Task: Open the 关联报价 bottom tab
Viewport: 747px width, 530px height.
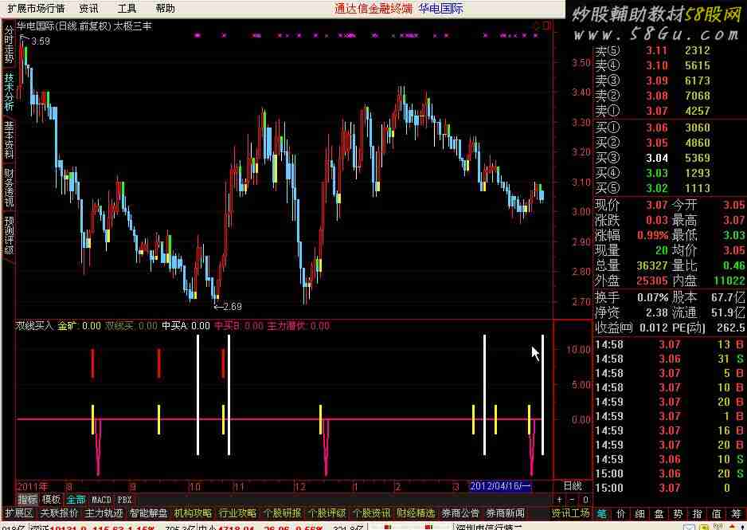Action: coord(59,512)
